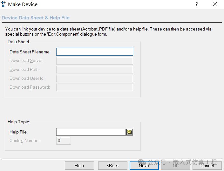Close the Make Device dialog

(x=215, y=4)
